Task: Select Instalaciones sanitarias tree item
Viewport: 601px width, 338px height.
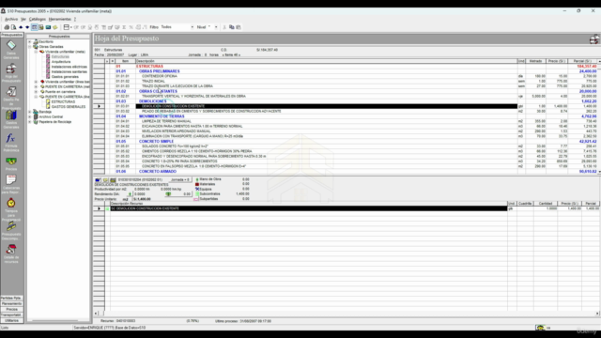Action: pos(69,71)
